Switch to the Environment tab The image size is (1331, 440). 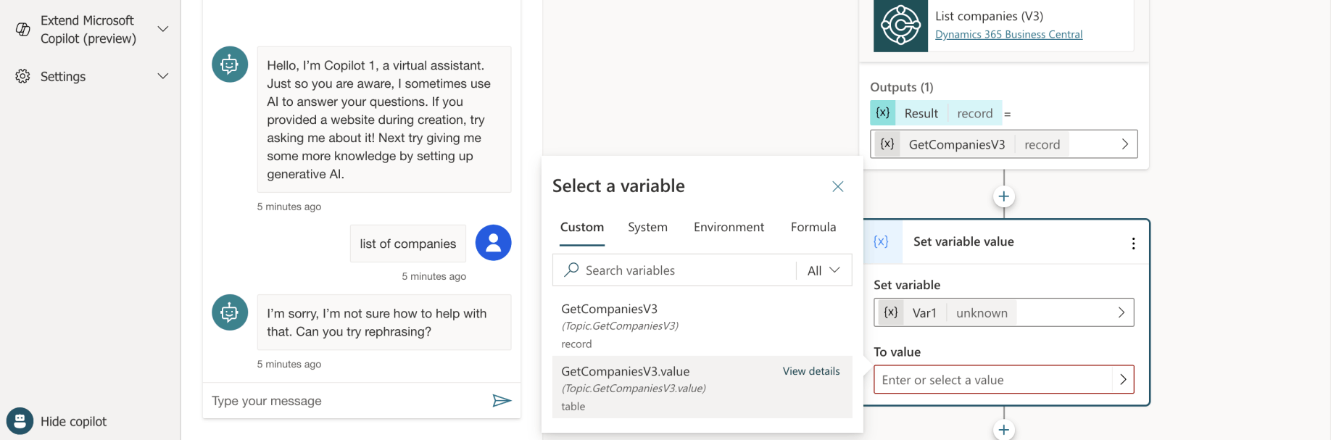pyautogui.click(x=729, y=227)
